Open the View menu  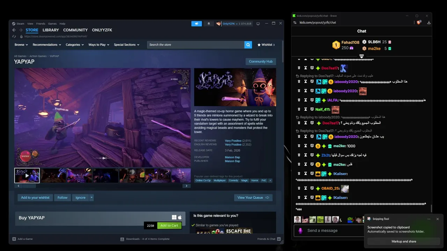30,24
